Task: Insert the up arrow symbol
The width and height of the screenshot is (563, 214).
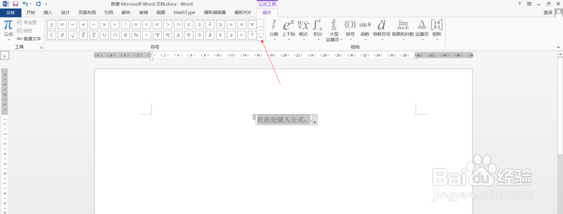Action: [252, 35]
